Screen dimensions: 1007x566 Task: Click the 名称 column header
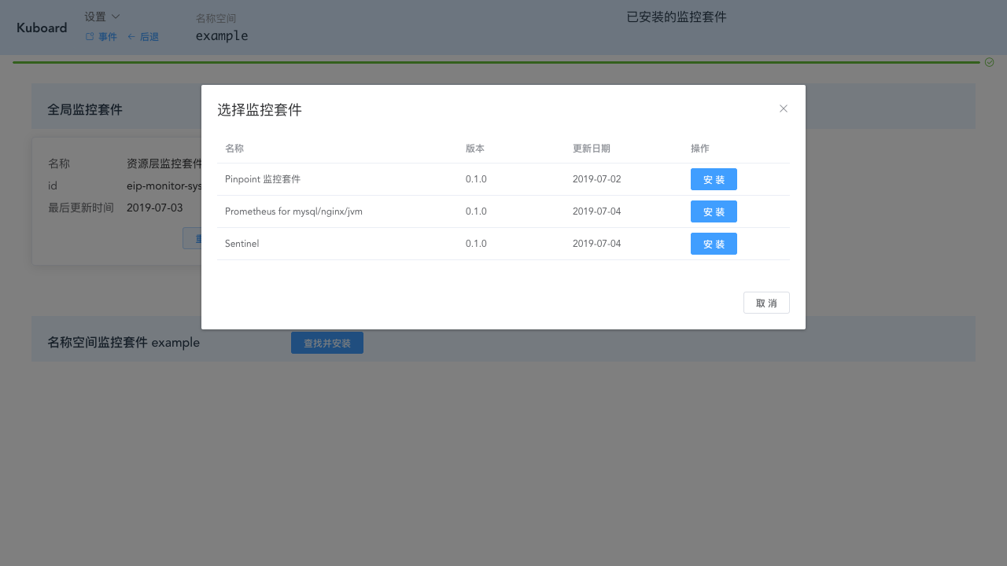(x=233, y=148)
